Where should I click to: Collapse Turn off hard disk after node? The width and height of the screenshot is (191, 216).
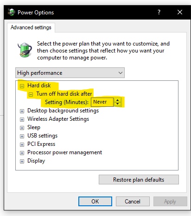31,94
